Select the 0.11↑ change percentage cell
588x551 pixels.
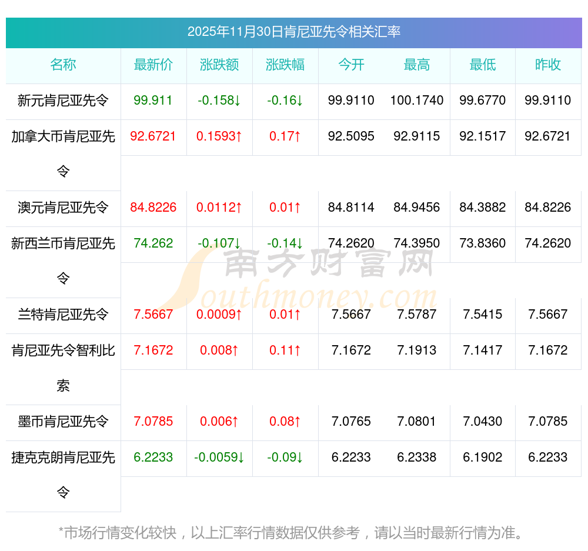285,351
